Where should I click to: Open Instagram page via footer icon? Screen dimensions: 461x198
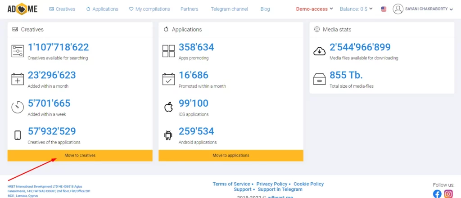coord(448,193)
